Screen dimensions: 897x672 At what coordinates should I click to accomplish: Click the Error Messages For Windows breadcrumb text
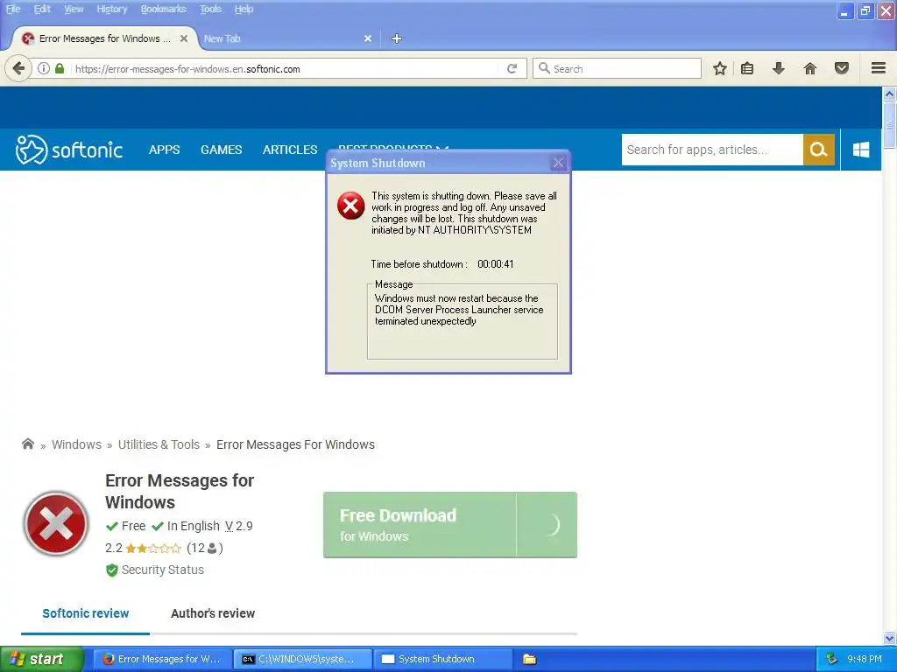click(295, 444)
